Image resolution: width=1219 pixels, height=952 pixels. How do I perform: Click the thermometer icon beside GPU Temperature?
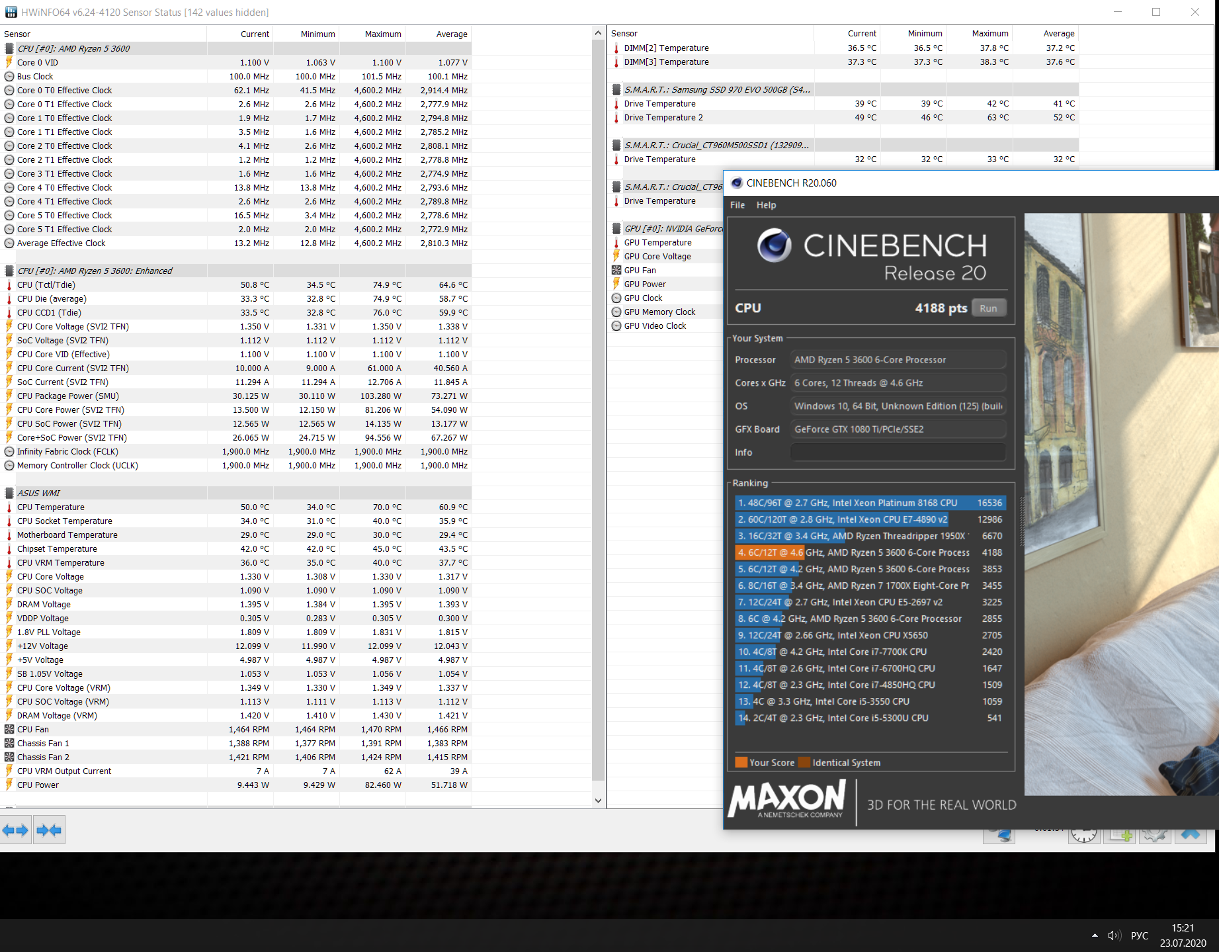[x=616, y=243]
